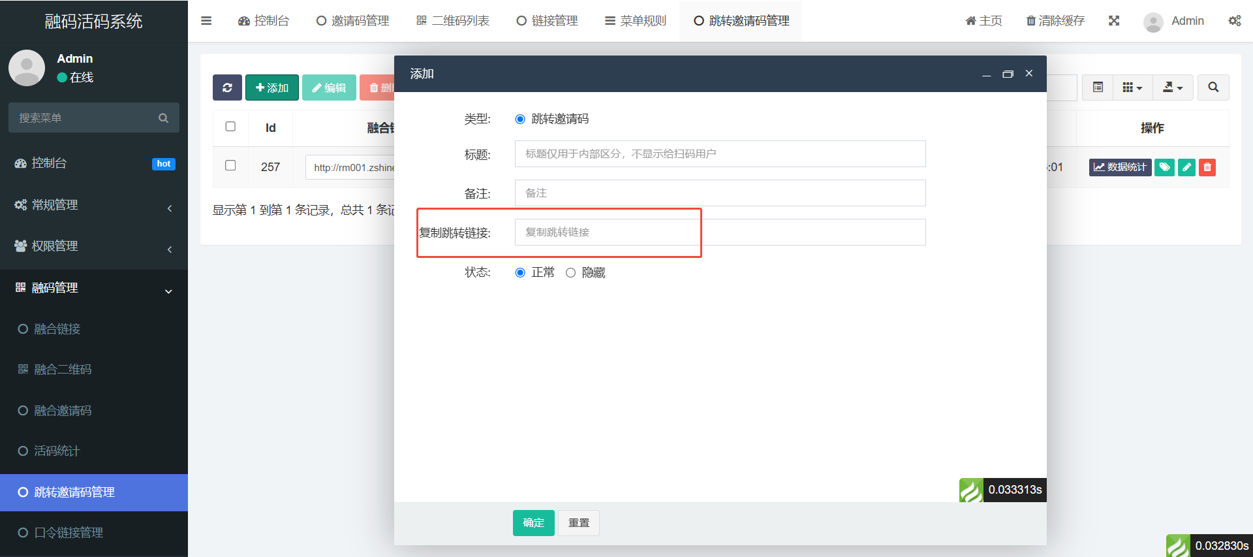Screen dimensions: 1253x557
Task: Switch to the 控制台 top tab
Action: click(264, 21)
